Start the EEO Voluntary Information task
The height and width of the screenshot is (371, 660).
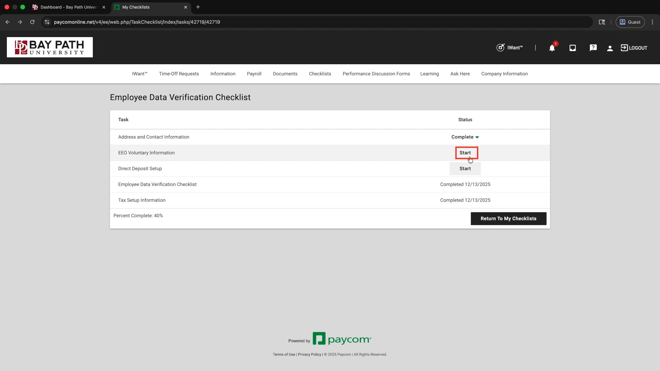coord(465,153)
